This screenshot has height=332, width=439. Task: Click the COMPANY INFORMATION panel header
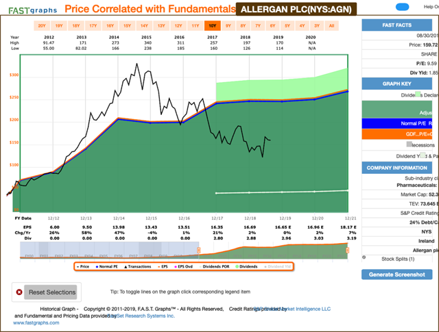(396, 168)
